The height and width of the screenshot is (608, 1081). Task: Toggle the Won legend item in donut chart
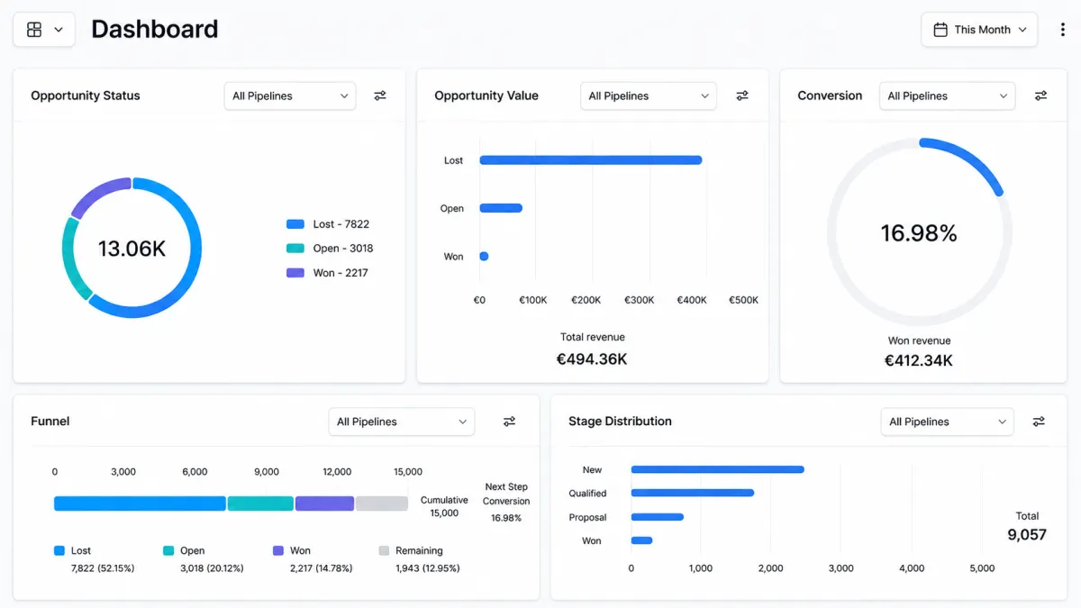pyautogui.click(x=327, y=273)
